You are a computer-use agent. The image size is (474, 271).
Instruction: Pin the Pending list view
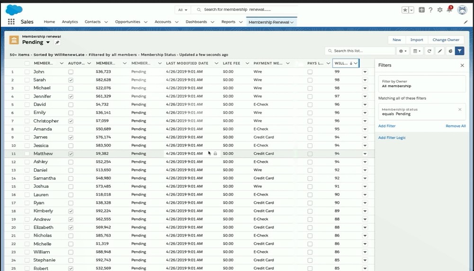[57, 43]
